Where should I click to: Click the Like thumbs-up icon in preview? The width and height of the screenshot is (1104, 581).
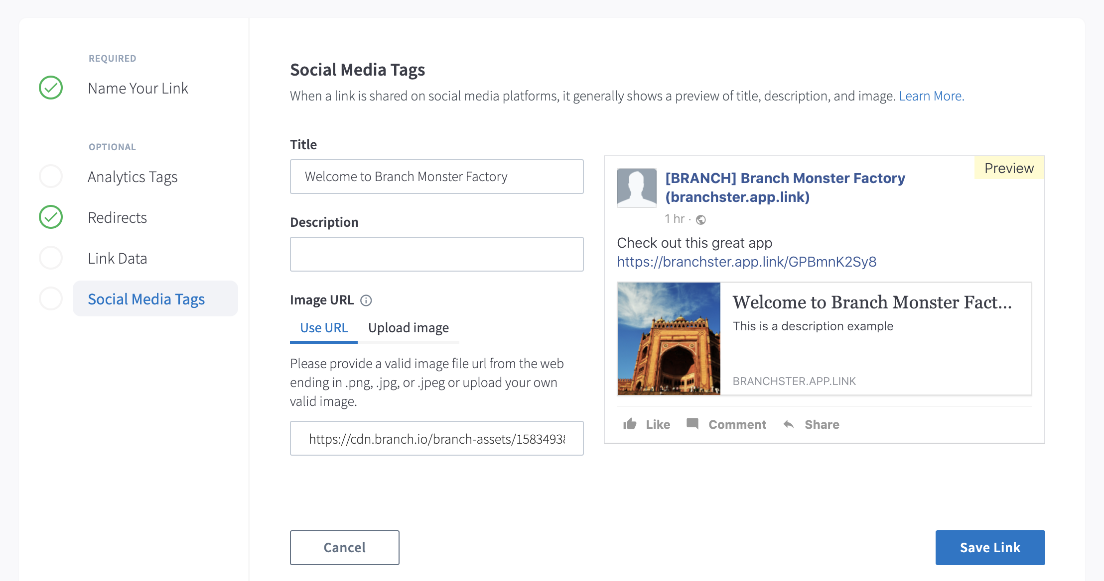(x=630, y=424)
